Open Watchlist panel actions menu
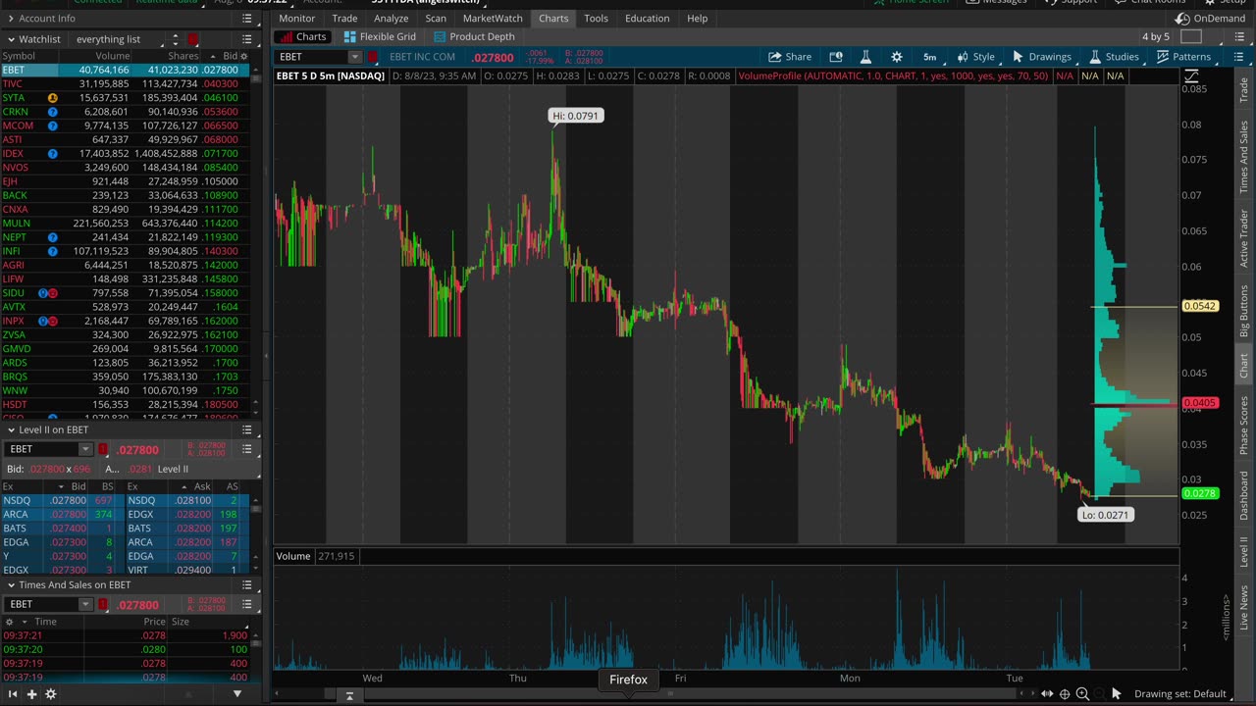The width and height of the screenshot is (1256, 706). point(247,39)
